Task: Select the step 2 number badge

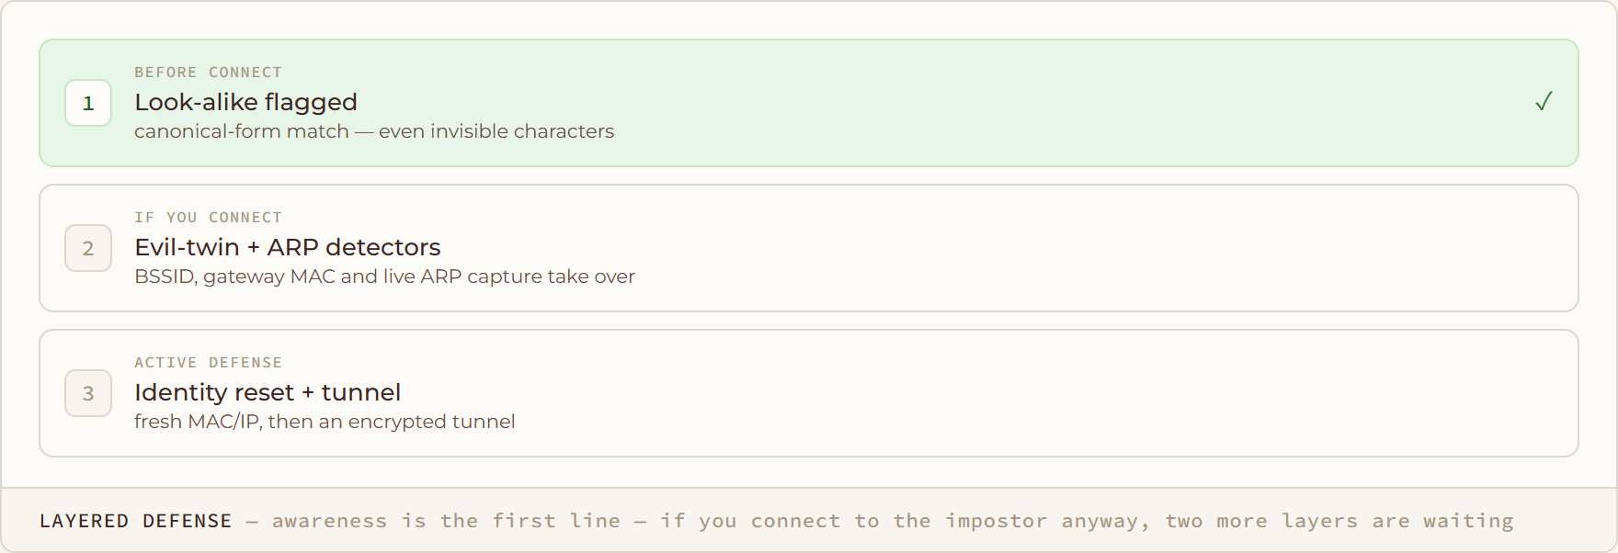Action: (x=88, y=248)
